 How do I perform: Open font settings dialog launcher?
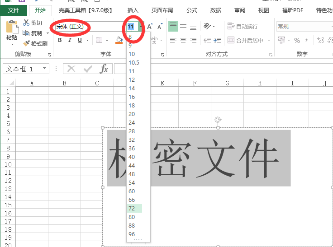coord(163,55)
